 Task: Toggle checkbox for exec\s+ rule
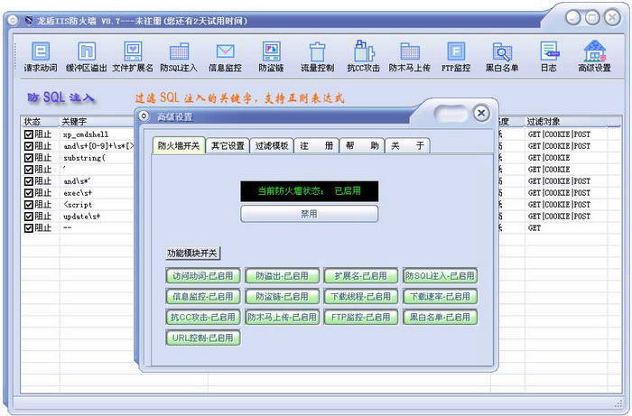point(28,193)
